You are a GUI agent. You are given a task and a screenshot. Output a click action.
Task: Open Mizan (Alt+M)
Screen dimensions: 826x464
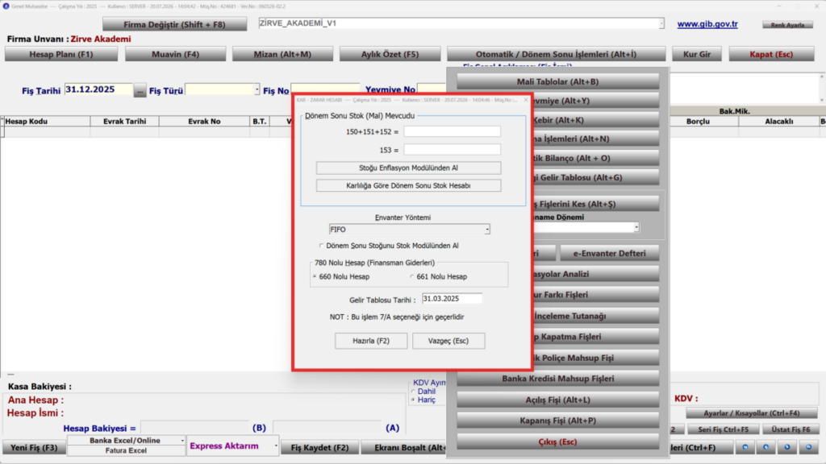tap(282, 54)
